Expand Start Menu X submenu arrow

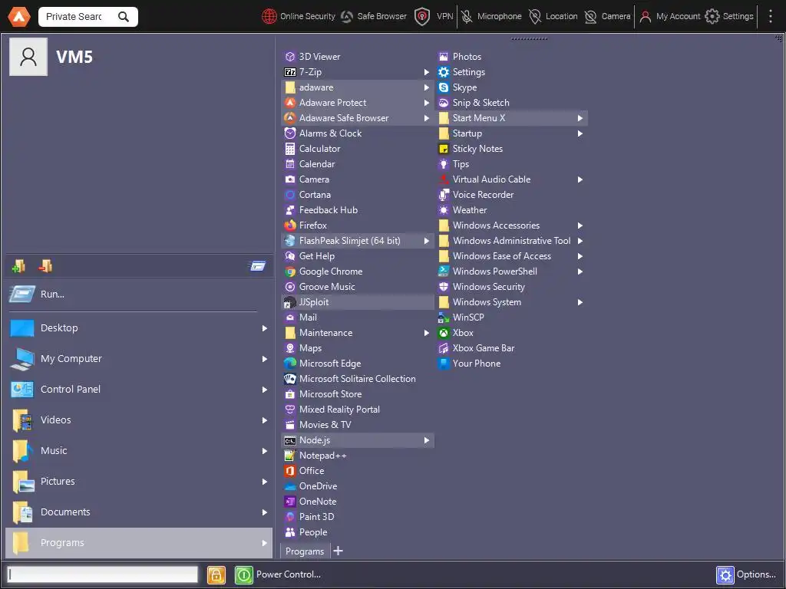pos(580,118)
